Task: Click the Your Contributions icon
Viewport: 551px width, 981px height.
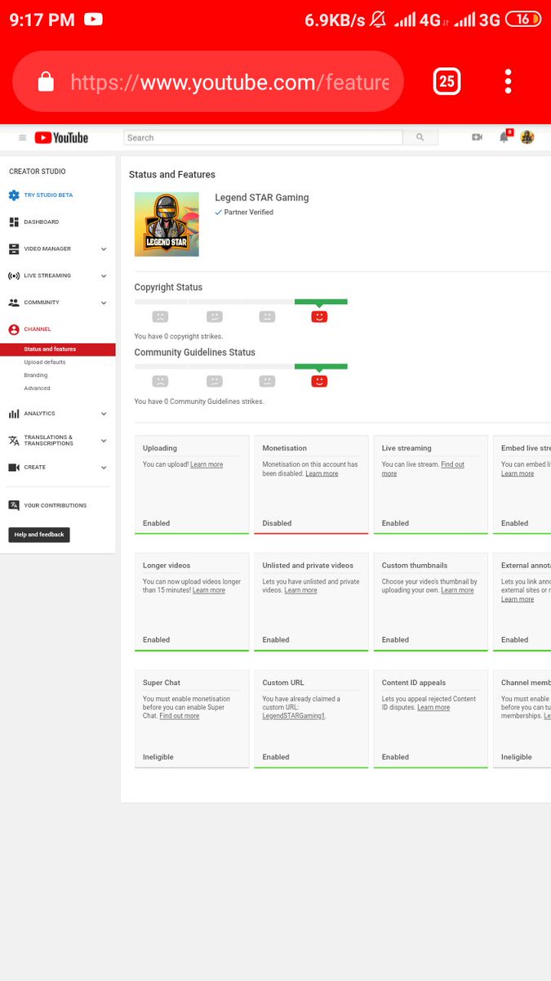Action: 14,505
